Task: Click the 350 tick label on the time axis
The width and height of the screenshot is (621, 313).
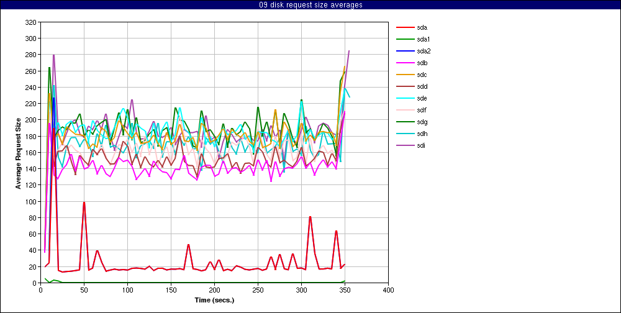Action: point(345,290)
